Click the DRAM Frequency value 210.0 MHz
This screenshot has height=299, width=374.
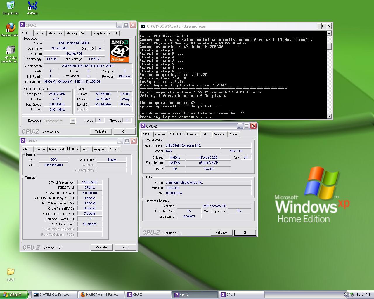pyautogui.click(x=90, y=182)
